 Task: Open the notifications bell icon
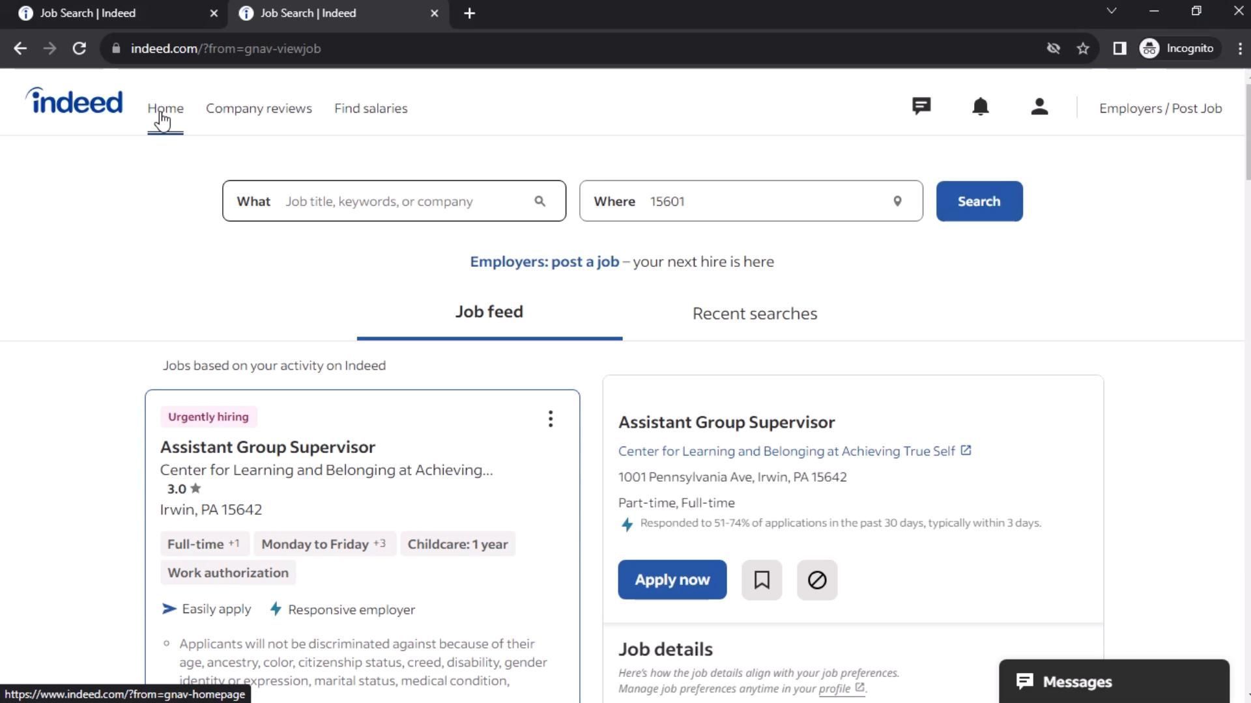tap(980, 107)
